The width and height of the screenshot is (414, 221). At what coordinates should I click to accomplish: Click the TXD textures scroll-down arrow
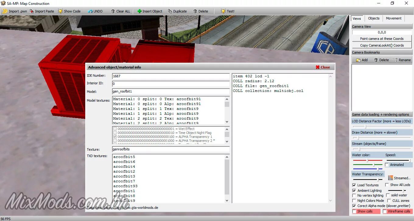[227, 201]
